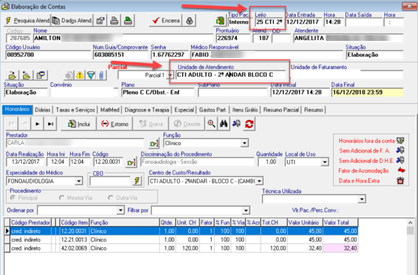Click the properties icon beside Dados Atend.
418x275 pixels.
click(x=100, y=21)
